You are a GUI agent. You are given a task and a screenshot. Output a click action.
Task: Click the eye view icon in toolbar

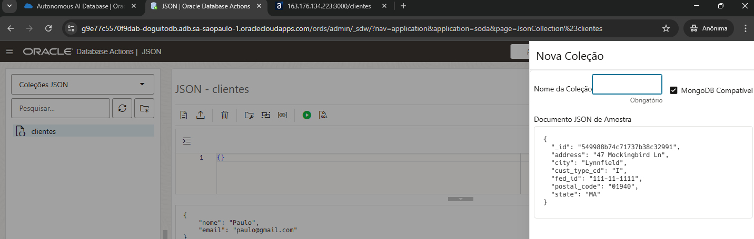[x=282, y=115]
